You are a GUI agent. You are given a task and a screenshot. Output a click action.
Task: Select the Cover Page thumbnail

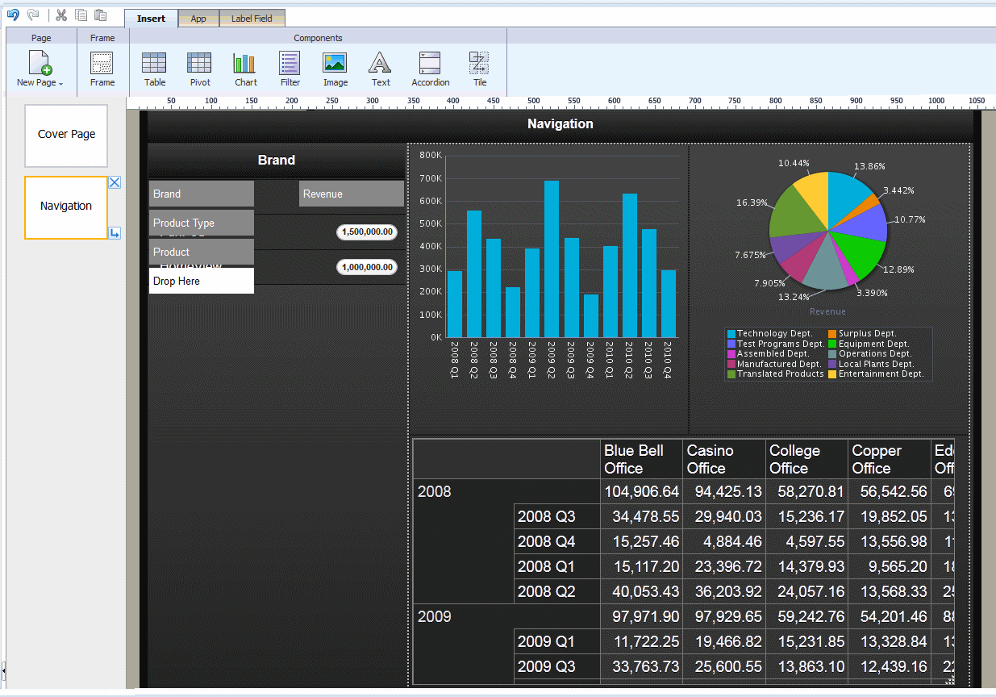(x=66, y=136)
